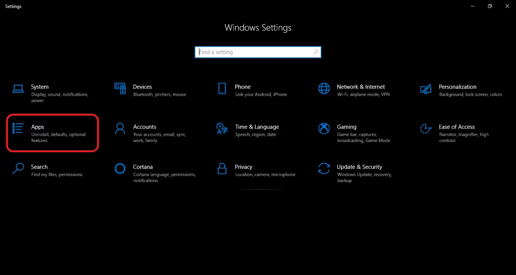
Task: Click 'Link your Android, iPhone' text
Action: [261, 94]
